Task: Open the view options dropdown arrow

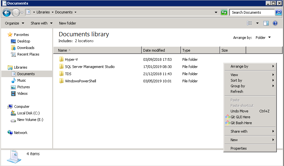Action: point(257,23)
